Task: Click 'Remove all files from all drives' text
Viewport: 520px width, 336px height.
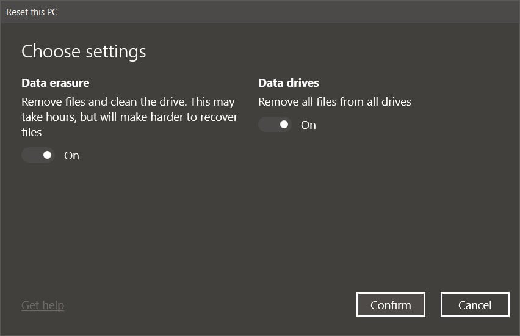Action: pyautogui.click(x=334, y=101)
